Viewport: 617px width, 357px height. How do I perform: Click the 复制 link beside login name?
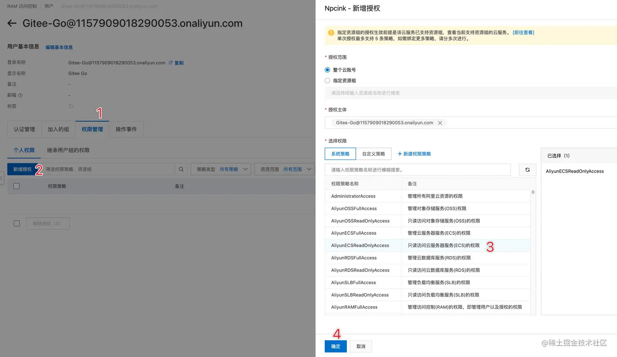tap(179, 63)
